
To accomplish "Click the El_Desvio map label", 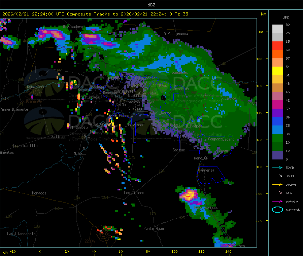I will (78, 127).
